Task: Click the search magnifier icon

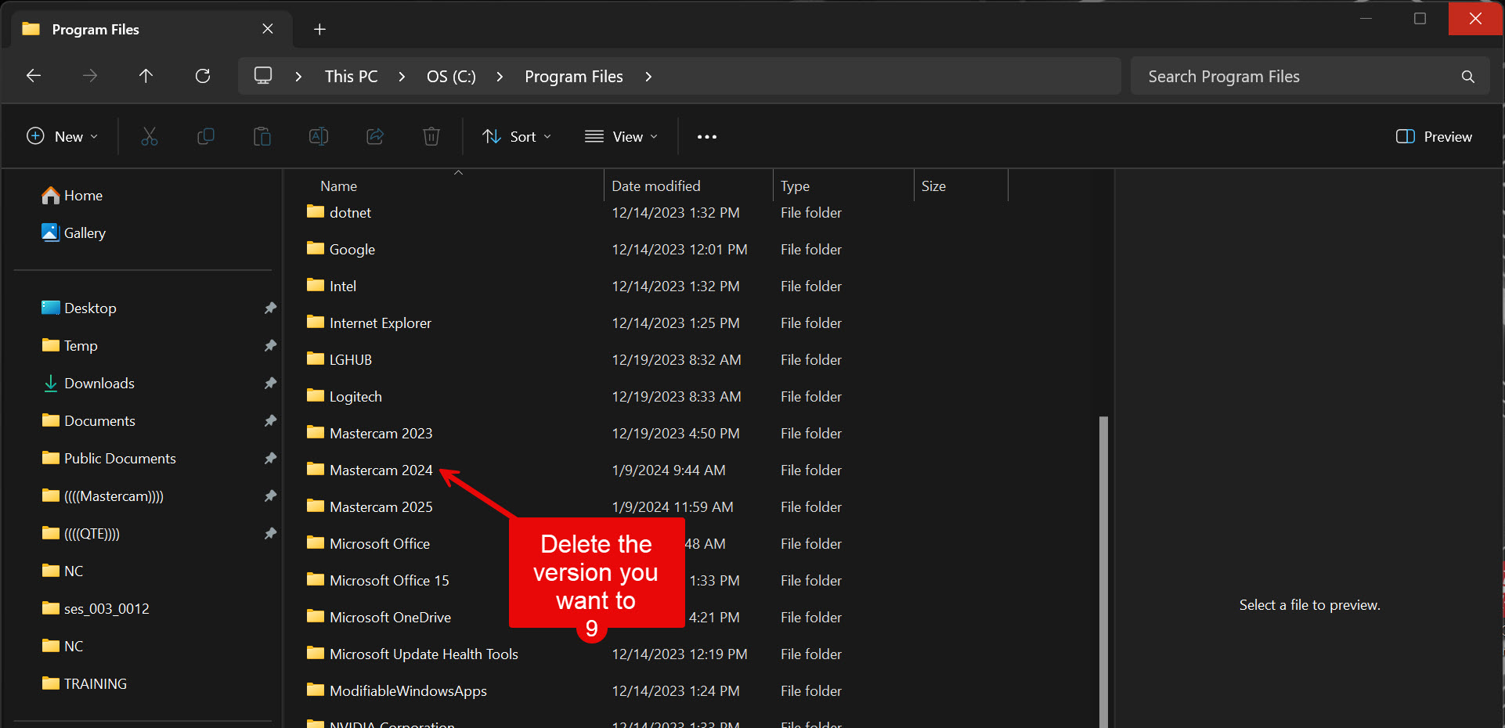Action: point(1468,77)
